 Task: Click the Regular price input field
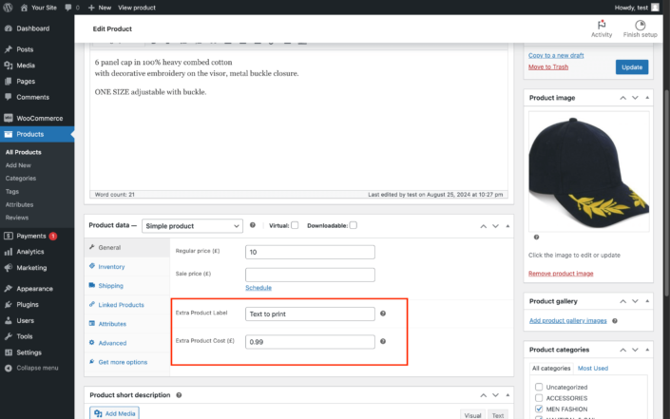pos(310,253)
